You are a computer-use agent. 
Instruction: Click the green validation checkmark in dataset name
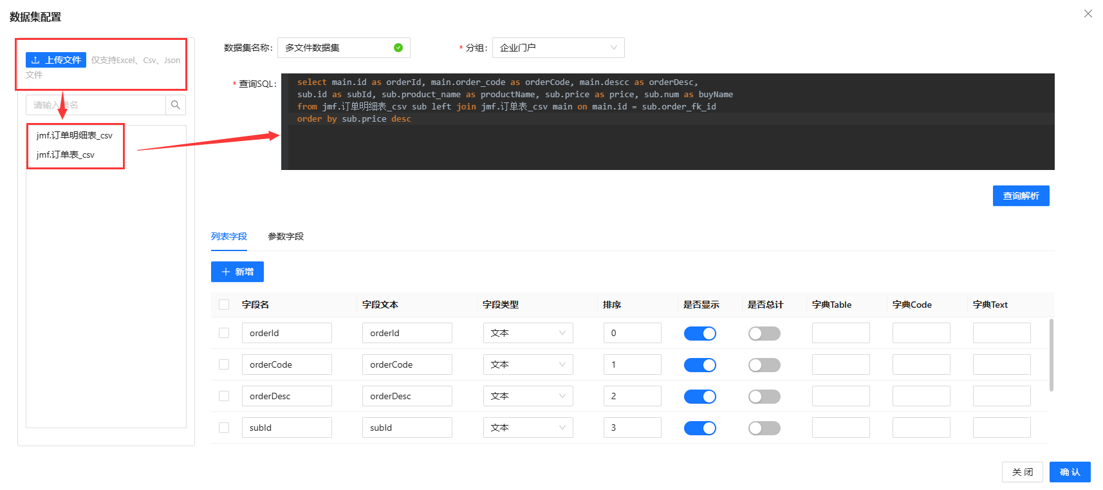coord(398,48)
